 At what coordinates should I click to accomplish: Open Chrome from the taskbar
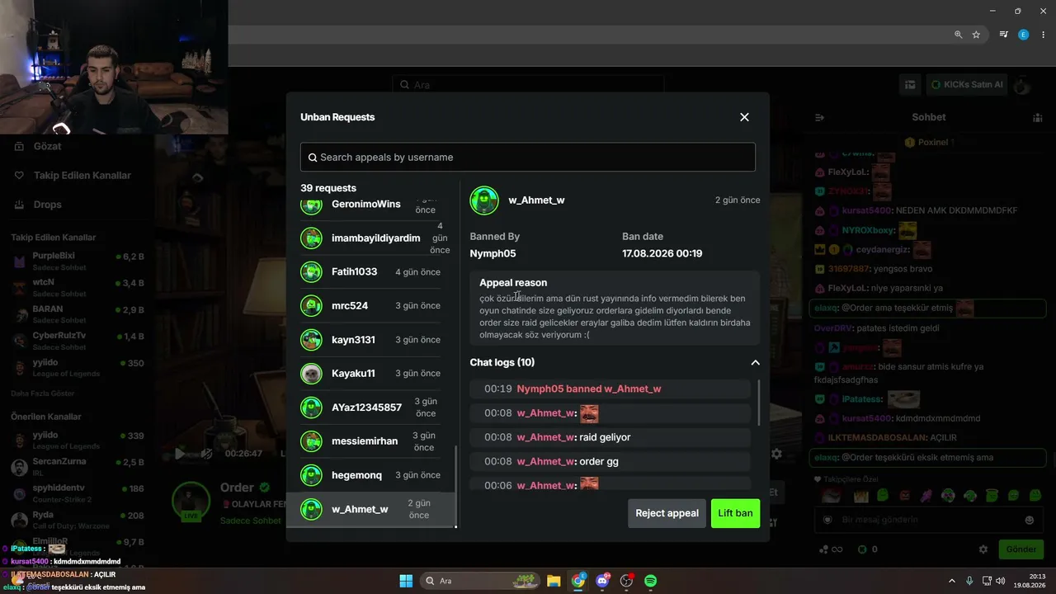tap(578, 581)
